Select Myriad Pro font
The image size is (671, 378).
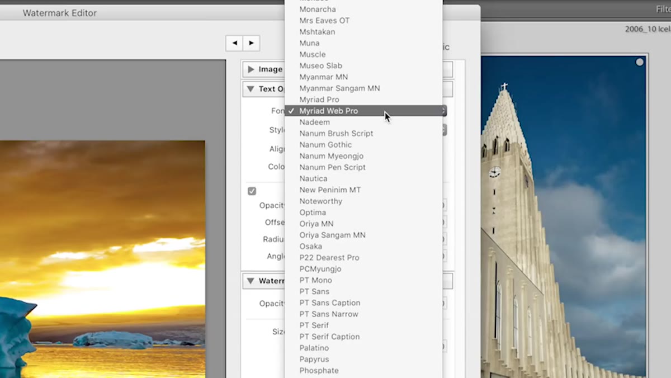tap(363, 100)
